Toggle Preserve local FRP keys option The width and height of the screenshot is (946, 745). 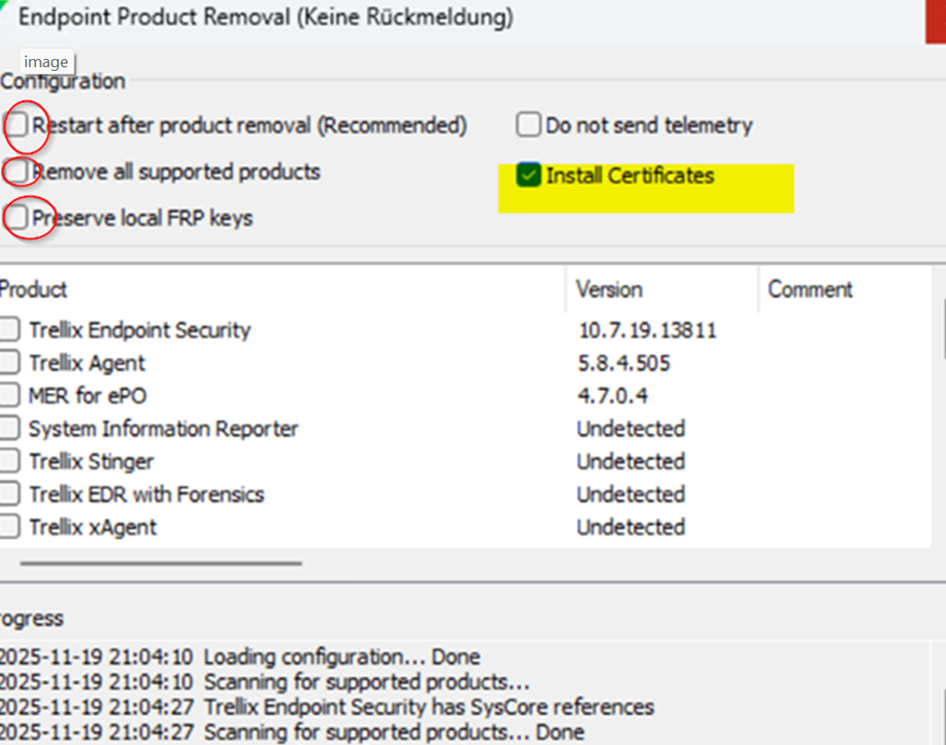point(17,218)
